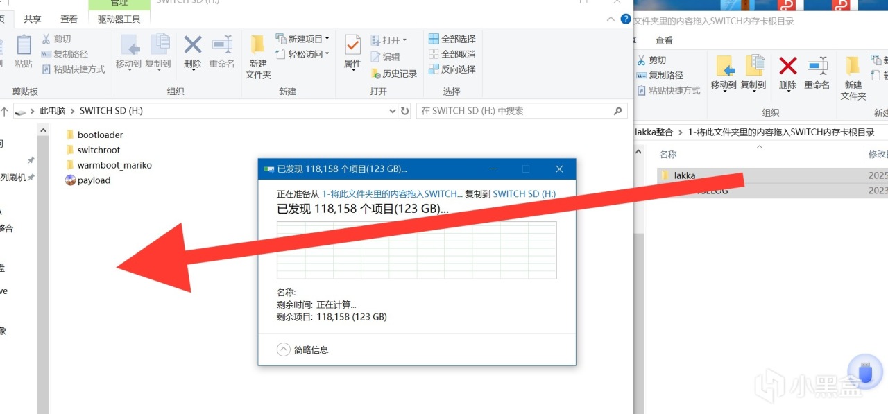Click Move to (移动到) in SWITCH SD window

(128, 51)
